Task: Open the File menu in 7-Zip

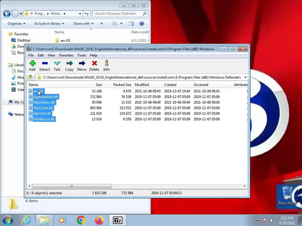Action: [31, 55]
